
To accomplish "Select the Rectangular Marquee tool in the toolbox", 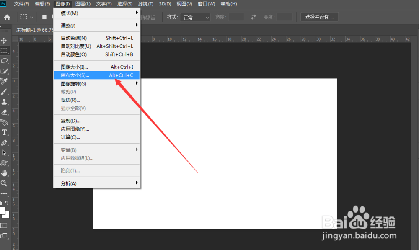I will [4, 51].
